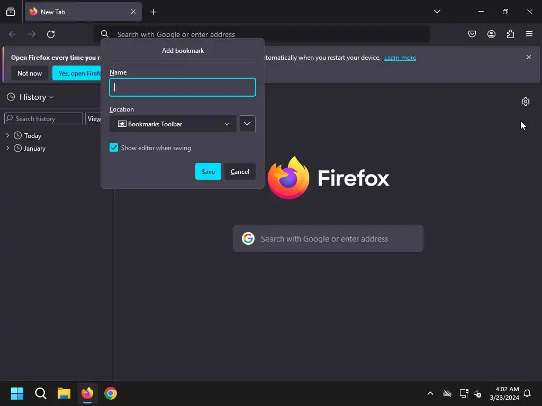Viewport: 542px width, 406px height.
Task: Open the clock showing 4:02 AM
Action: [x=504, y=393]
